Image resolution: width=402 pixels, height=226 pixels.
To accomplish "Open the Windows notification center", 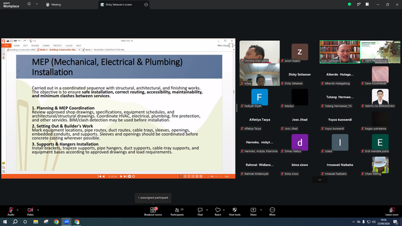I will (x=396, y=222).
